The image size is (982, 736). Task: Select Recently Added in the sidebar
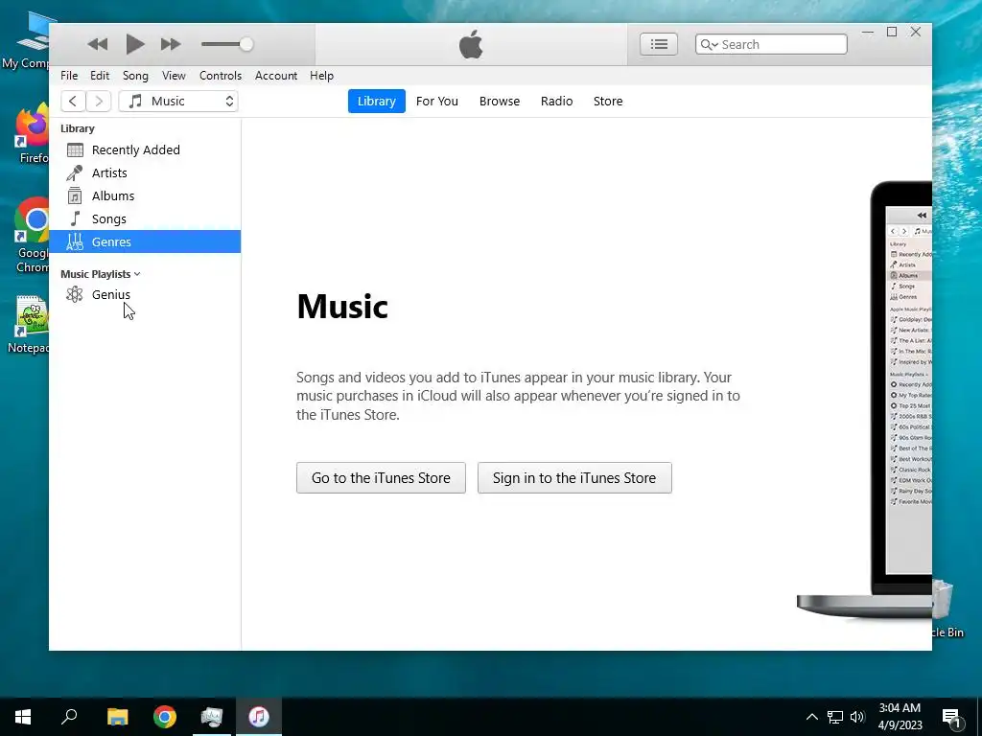[145, 149]
